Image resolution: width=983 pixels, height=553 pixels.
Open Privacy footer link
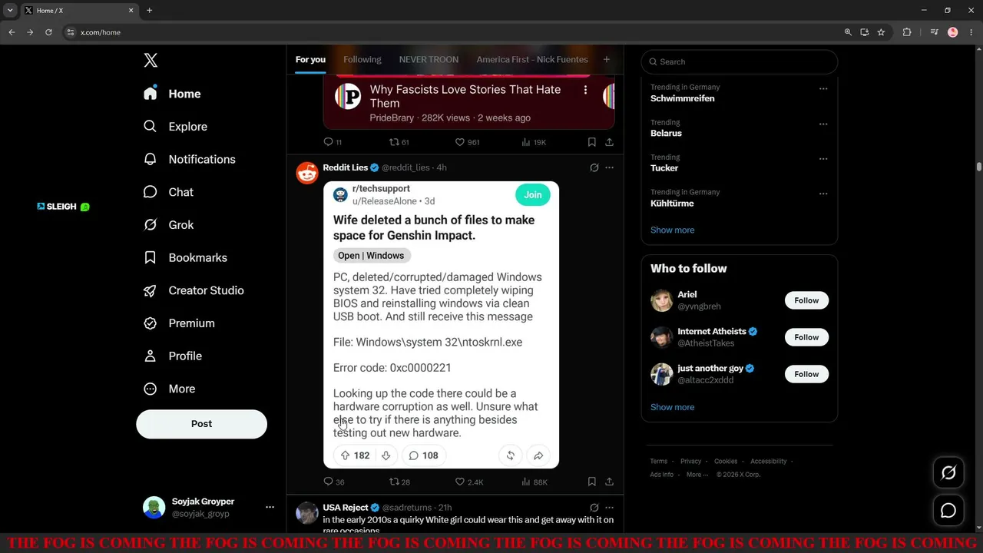690,462
